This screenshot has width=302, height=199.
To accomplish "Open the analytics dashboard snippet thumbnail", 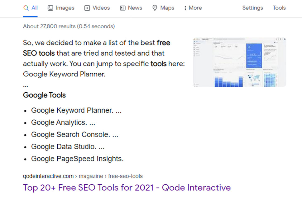I will pyautogui.click(x=240, y=62).
